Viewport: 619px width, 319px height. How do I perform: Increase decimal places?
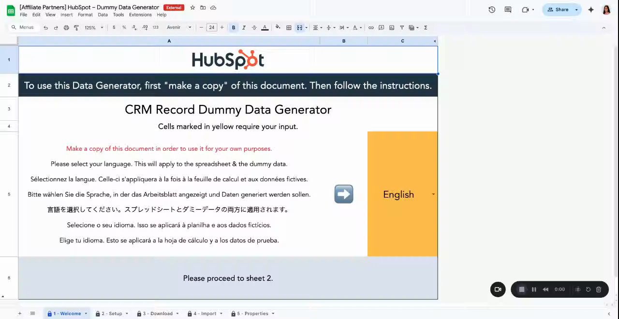point(144,28)
